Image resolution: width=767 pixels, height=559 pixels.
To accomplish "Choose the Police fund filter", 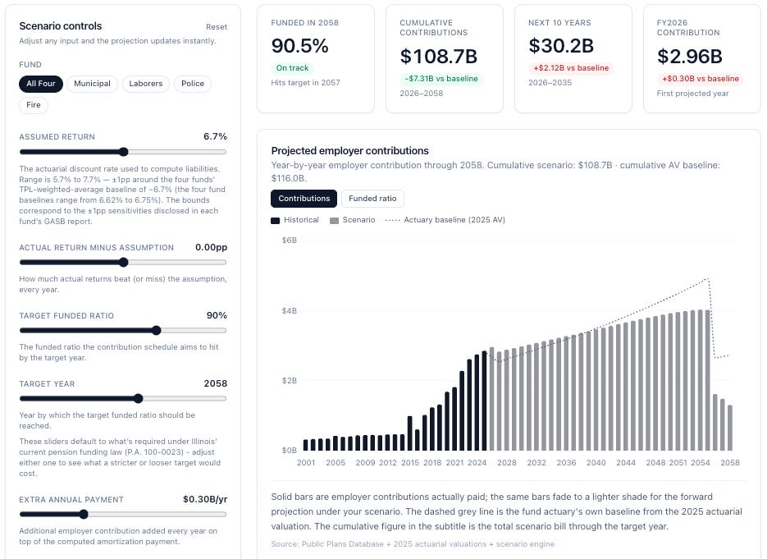I will (x=193, y=84).
